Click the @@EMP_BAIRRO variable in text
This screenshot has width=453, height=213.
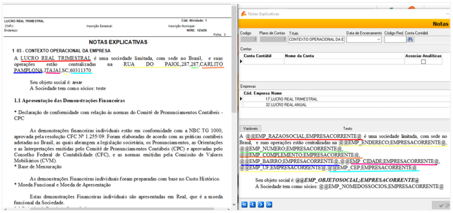point(289,161)
